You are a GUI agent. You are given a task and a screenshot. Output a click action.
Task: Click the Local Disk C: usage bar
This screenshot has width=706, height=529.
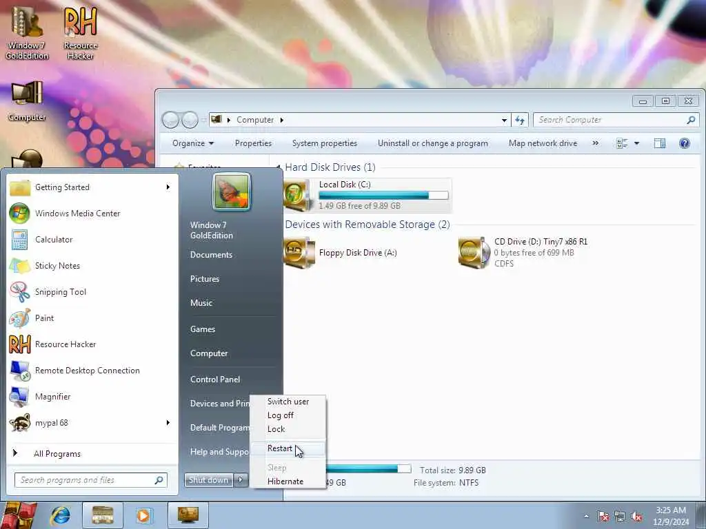coord(383,195)
